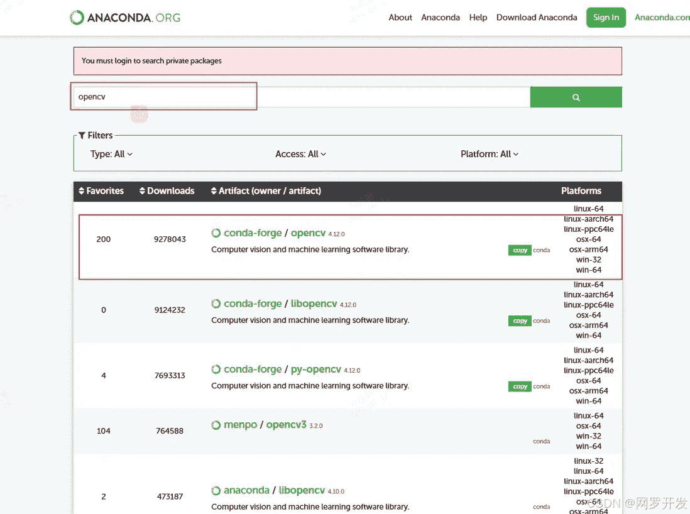Open the Access: All filter dropdown
Viewport: 690px width, 514px height.
click(300, 154)
